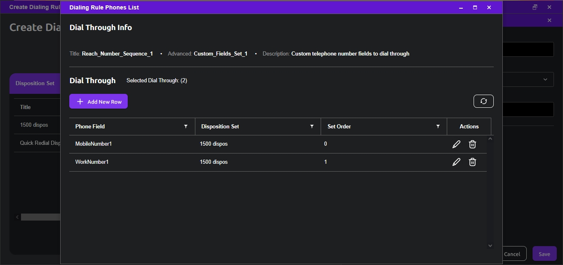Edit the WorkNumber1 row
Screen dimensions: 563x265
click(x=456, y=162)
